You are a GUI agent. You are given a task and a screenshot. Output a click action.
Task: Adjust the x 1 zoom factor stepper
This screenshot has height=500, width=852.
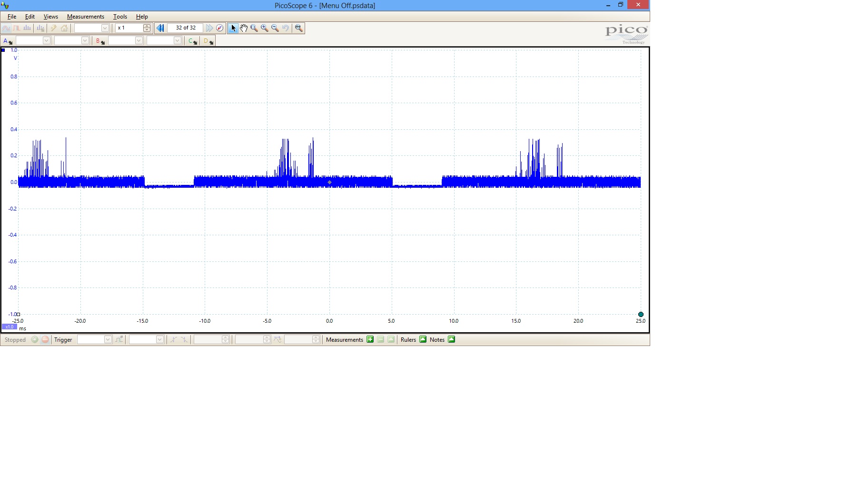coord(147,28)
